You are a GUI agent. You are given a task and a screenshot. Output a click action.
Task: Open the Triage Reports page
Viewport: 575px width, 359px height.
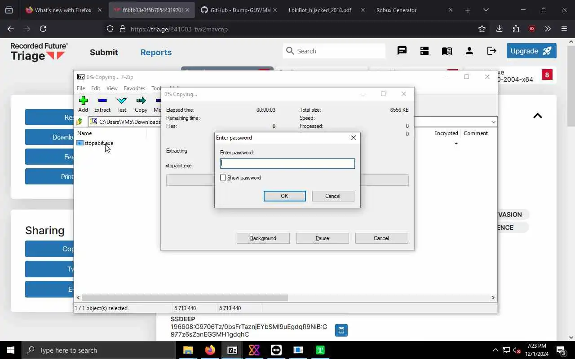pos(156,52)
